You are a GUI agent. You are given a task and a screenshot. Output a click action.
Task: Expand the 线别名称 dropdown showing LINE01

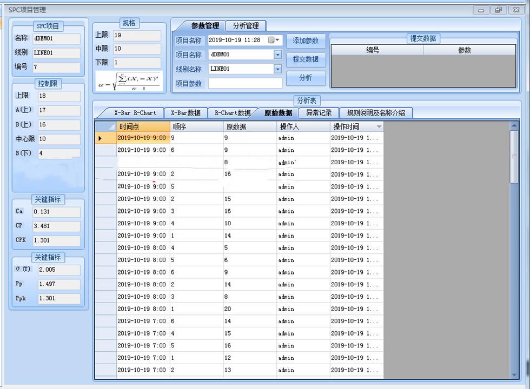[277, 69]
